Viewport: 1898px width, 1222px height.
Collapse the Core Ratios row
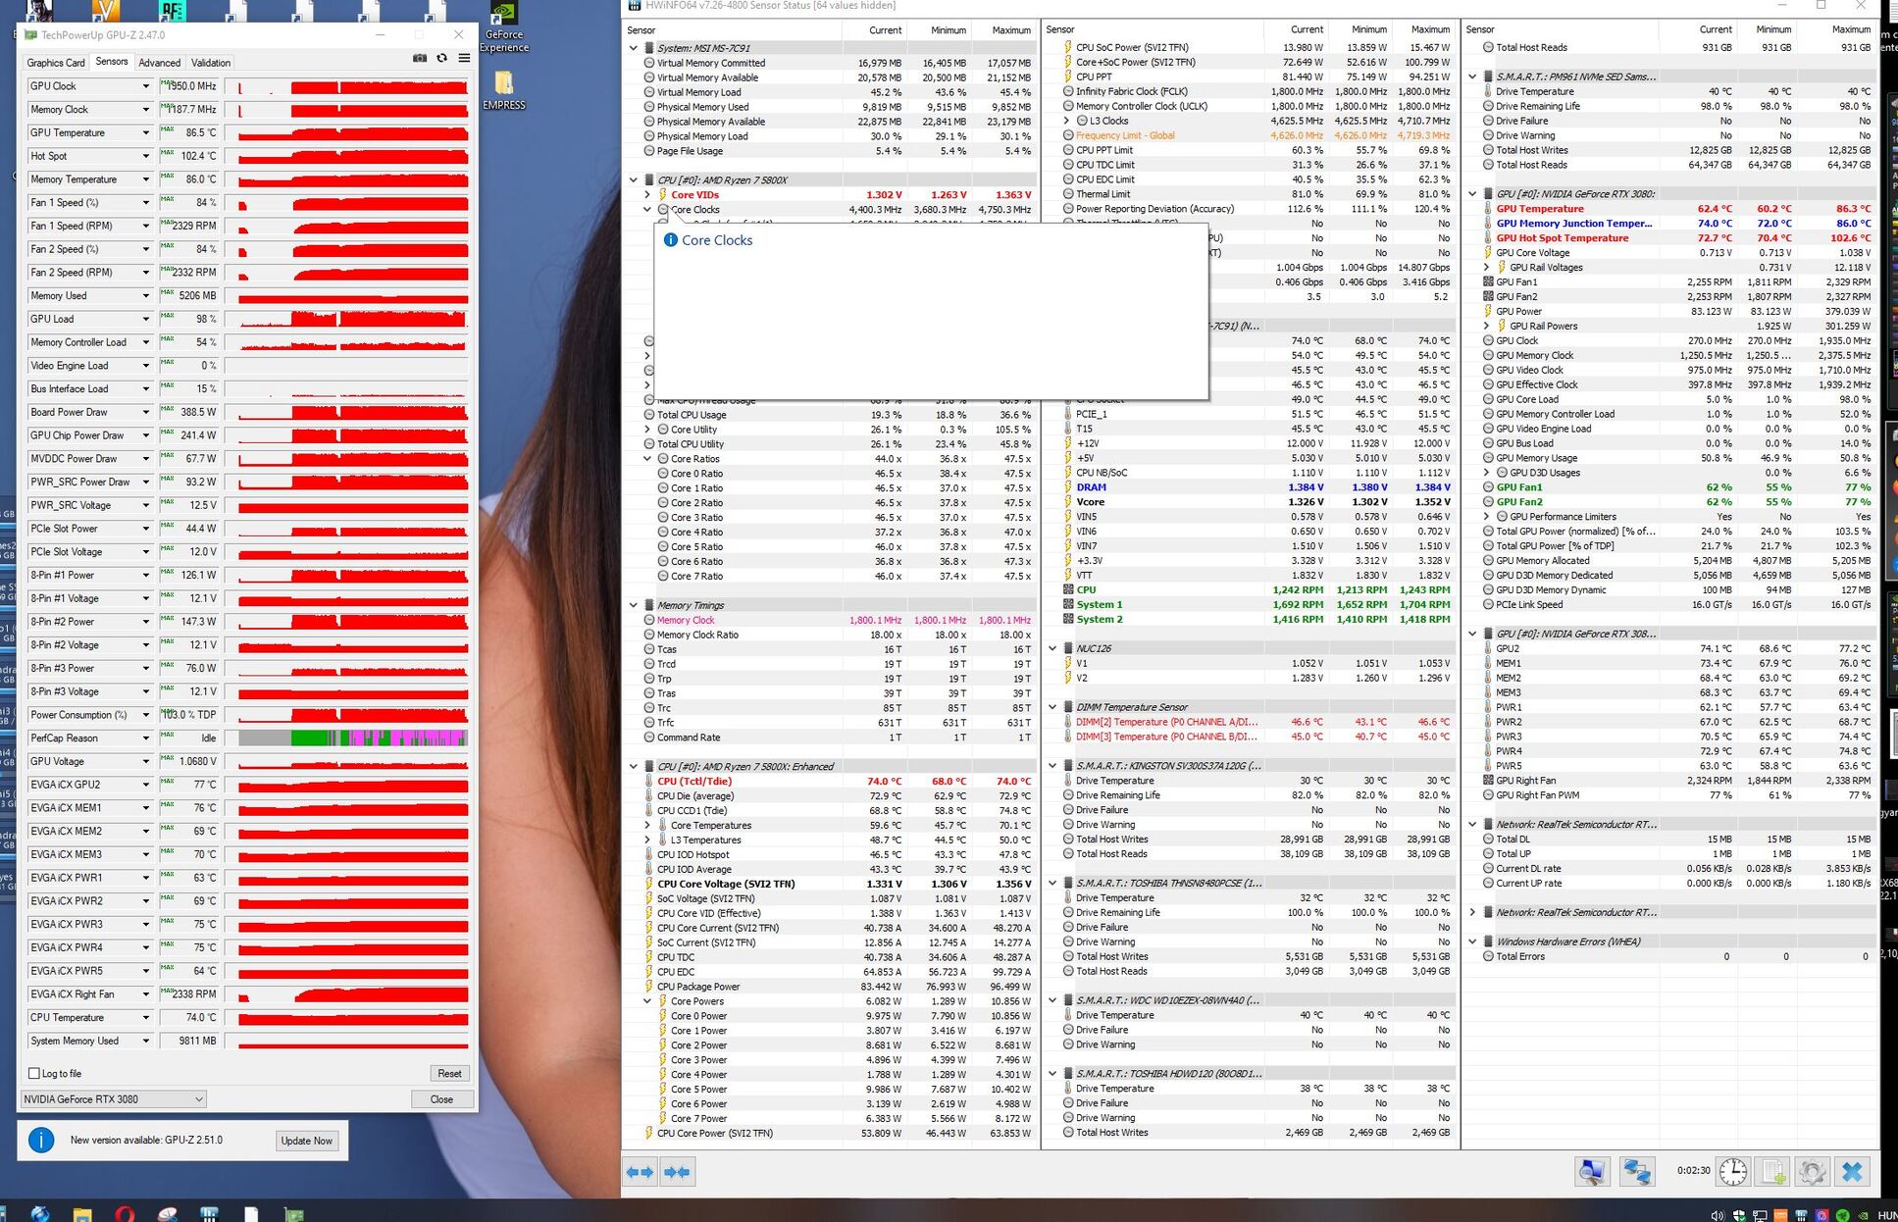click(x=647, y=459)
